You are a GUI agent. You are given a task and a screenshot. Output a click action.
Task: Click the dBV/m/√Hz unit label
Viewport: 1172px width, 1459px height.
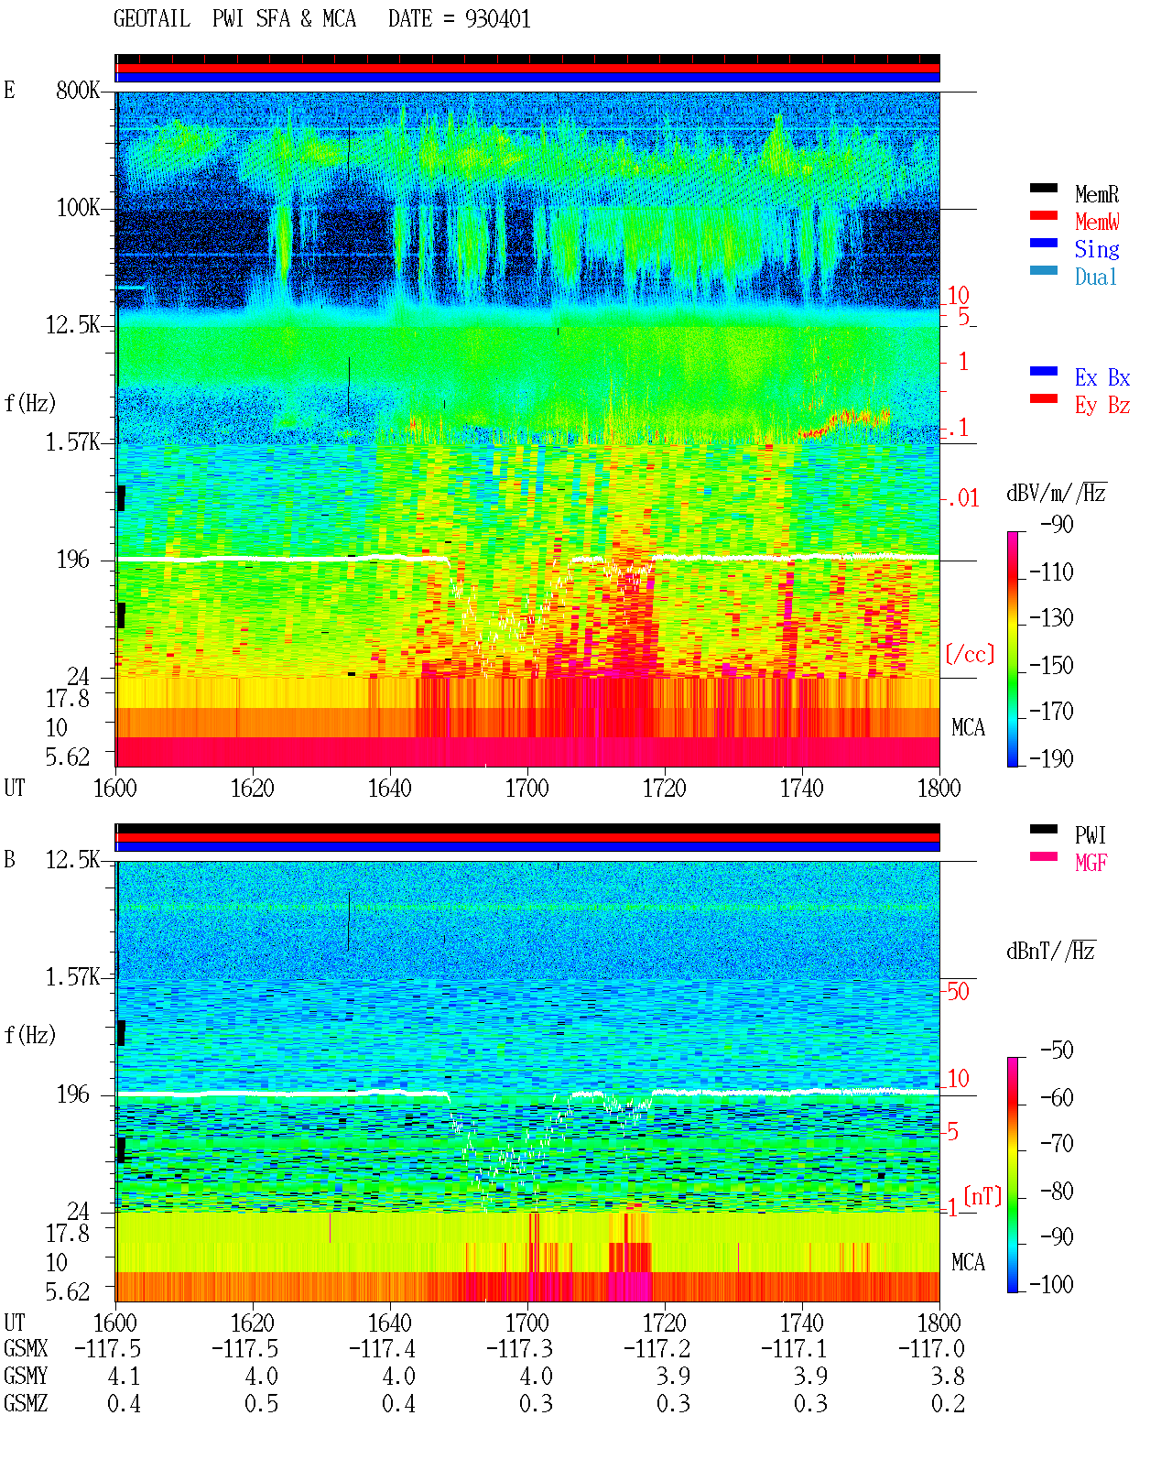pyautogui.click(x=1057, y=493)
